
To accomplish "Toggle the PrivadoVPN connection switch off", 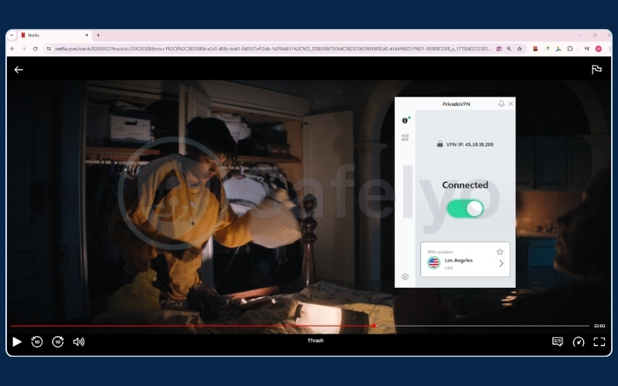I will (x=465, y=208).
